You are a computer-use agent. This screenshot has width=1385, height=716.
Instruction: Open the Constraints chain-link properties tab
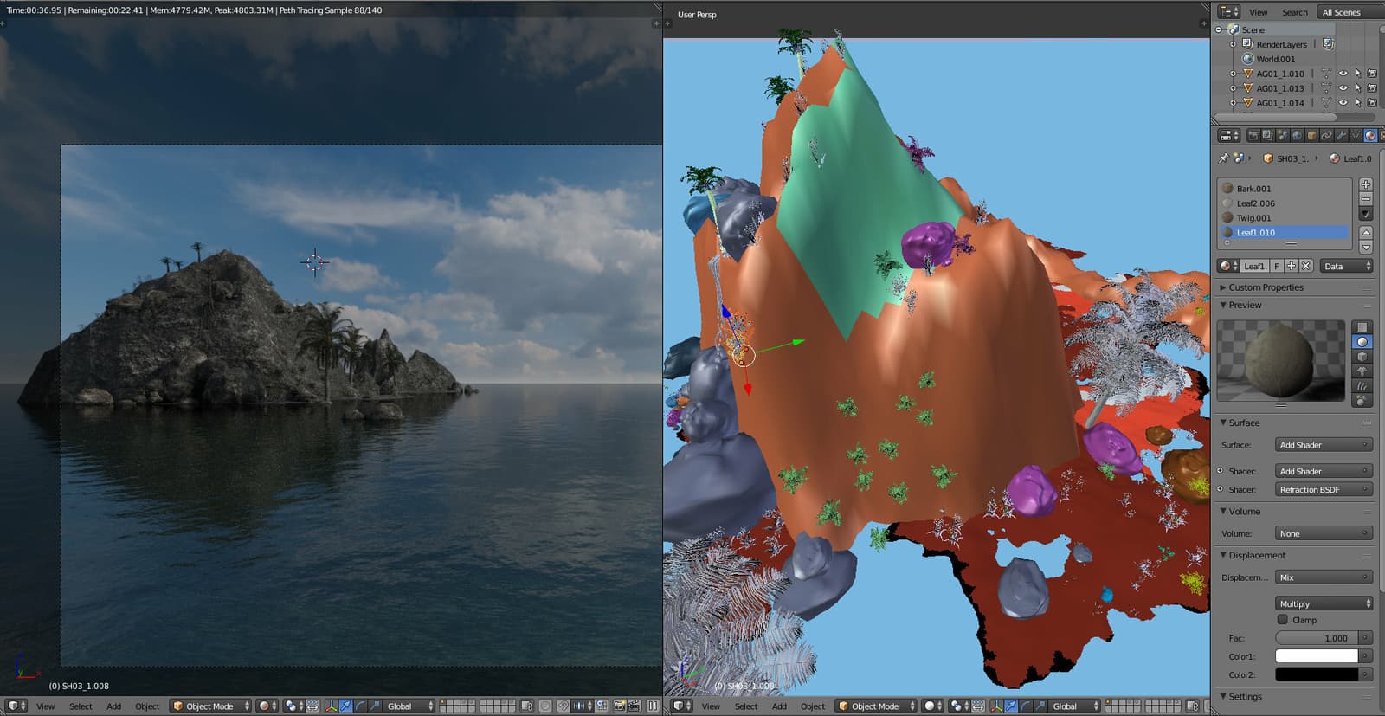1326,135
